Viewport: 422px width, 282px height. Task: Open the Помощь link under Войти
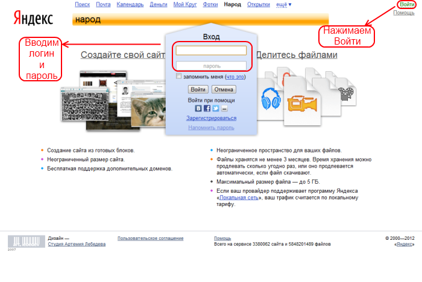(404, 13)
